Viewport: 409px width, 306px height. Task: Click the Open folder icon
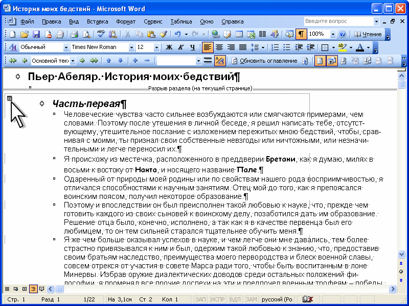click(24, 34)
